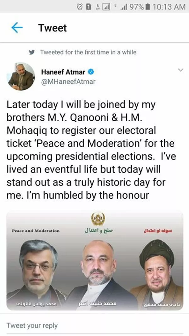
Task: Tap the verified badge beside Haneef Atmar
Action: click(x=91, y=72)
